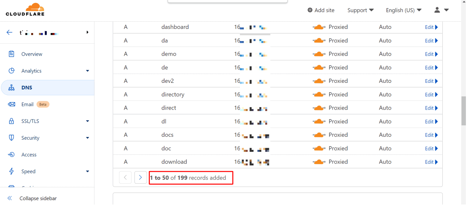Viewport: 467px width, 206px height.
Task: Open the SSL/TLS section in sidebar
Action: click(30, 121)
